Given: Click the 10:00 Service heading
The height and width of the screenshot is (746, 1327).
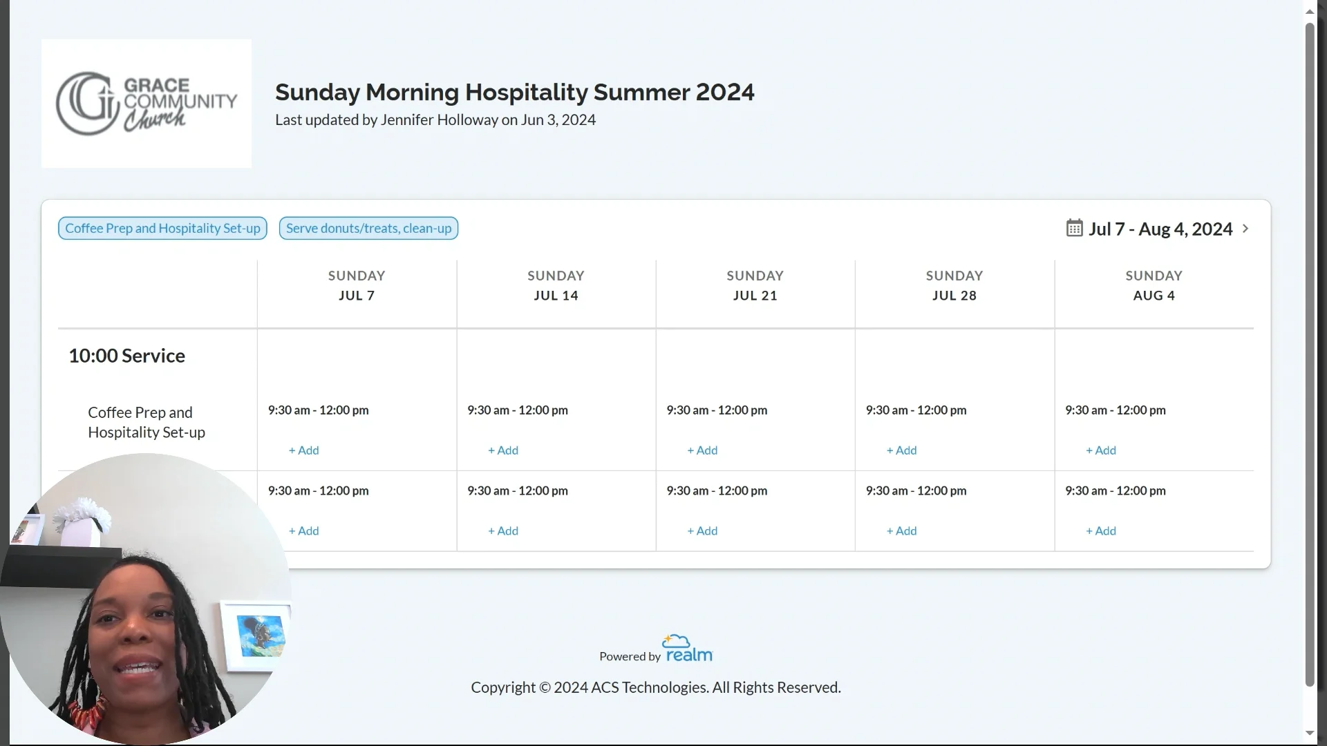Looking at the screenshot, I should point(126,355).
